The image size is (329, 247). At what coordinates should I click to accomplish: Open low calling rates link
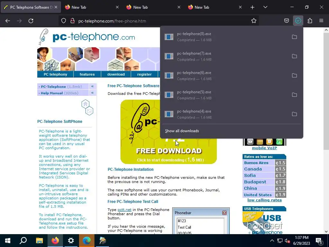pos(264,200)
